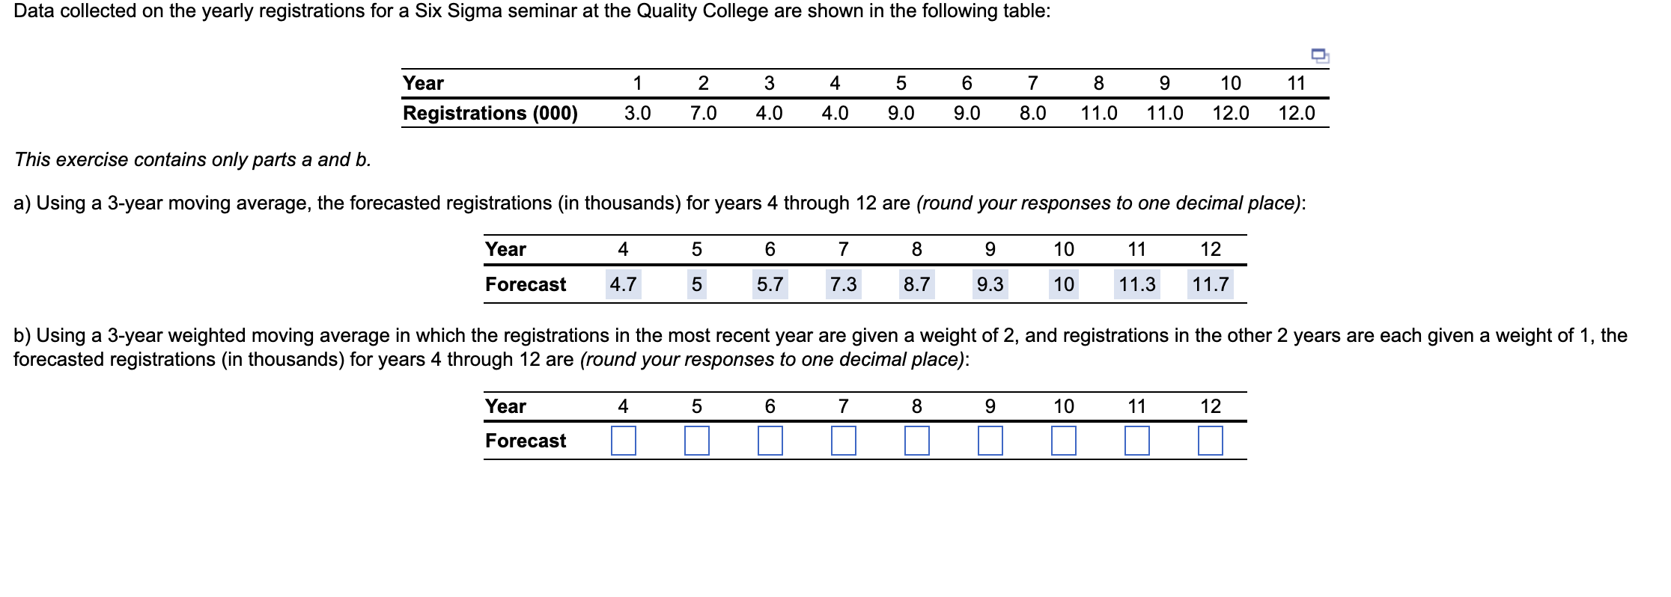
Task: Select the 5.7 answer in part a
Action: (771, 284)
